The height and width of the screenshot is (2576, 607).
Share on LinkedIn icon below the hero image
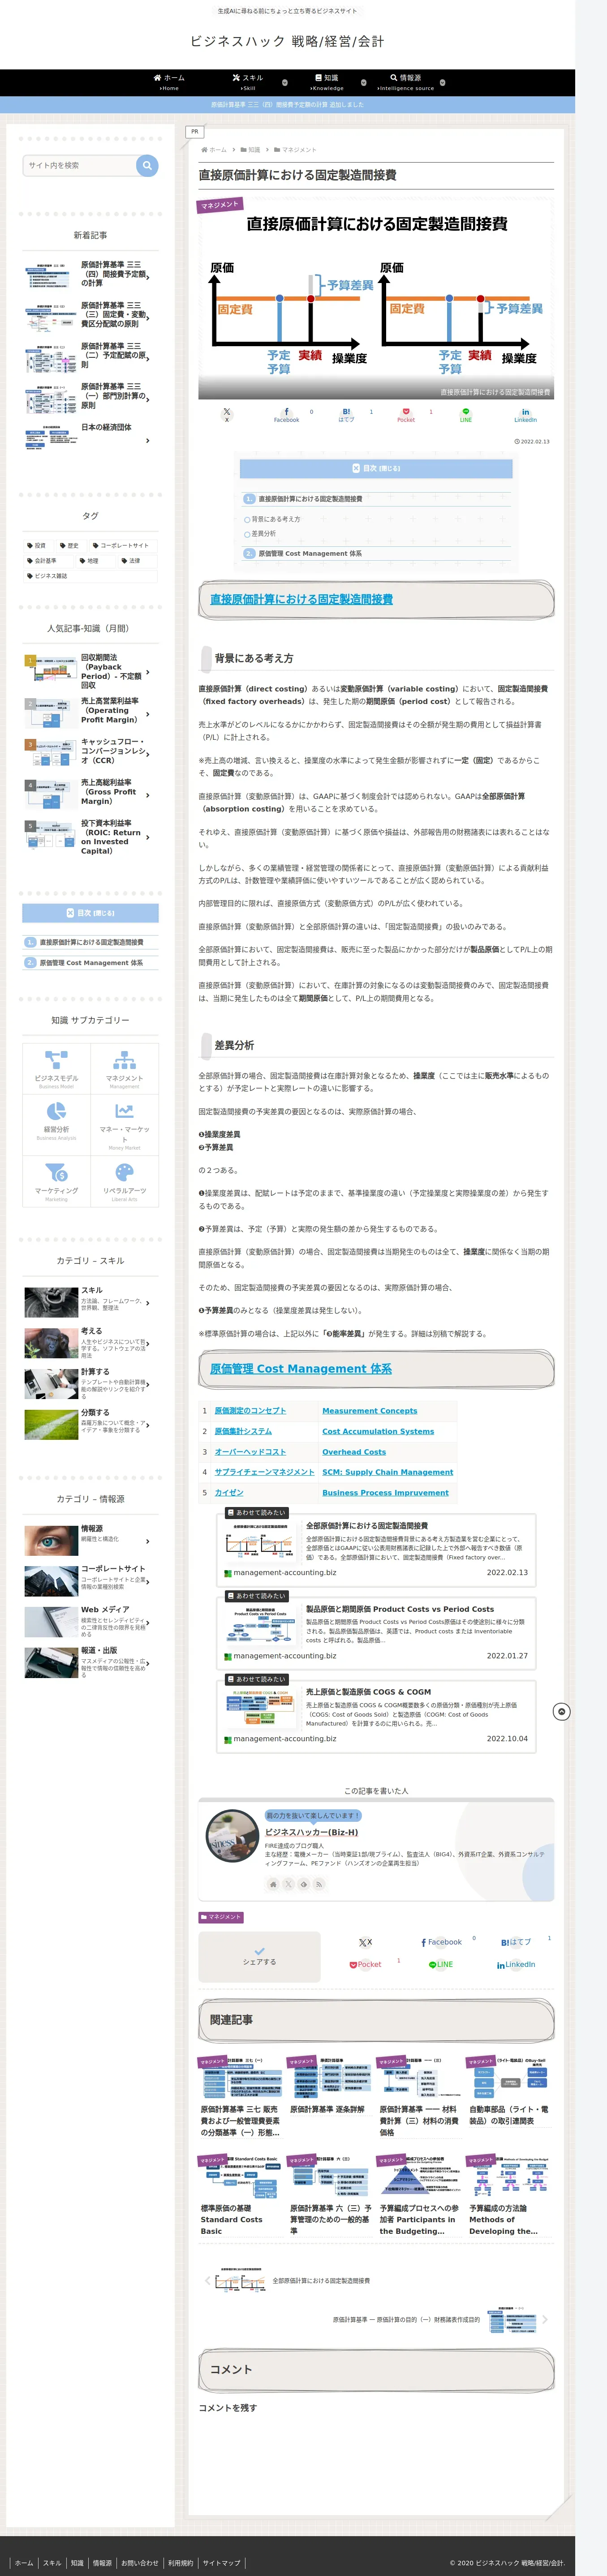[x=525, y=415]
